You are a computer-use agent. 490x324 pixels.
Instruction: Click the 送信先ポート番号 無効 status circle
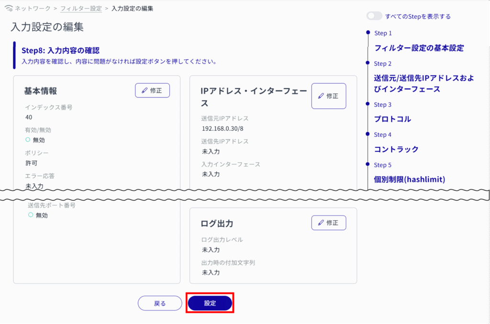31,215
